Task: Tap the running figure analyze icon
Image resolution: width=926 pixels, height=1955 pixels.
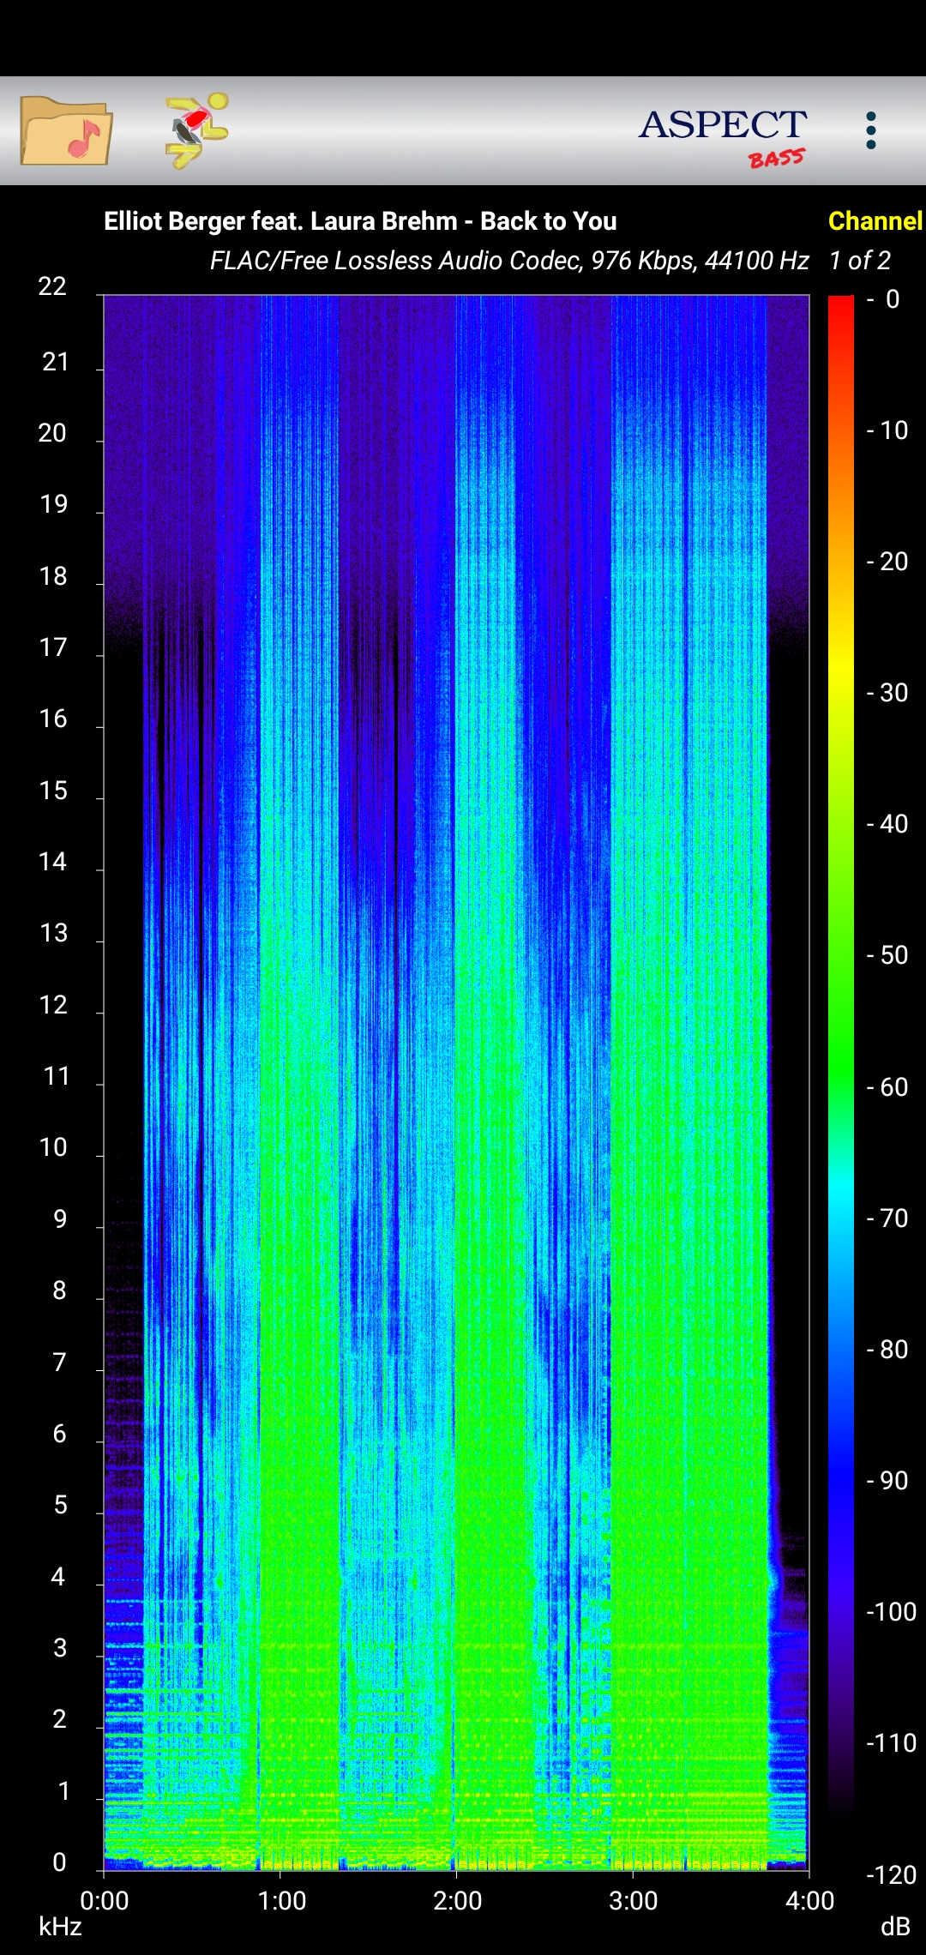Action: [x=197, y=130]
